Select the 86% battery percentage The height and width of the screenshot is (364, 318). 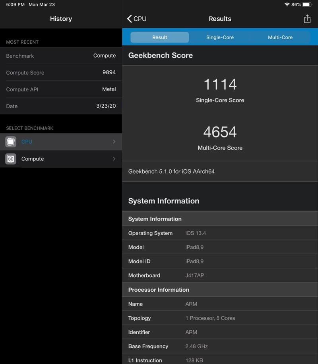[x=296, y=4]
